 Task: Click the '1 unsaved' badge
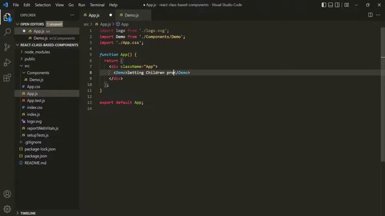54,24
